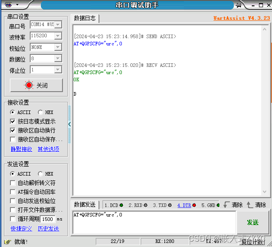Click the pin window icon
The height and width of the screenshot is (247, 272).
click(239, 5)
